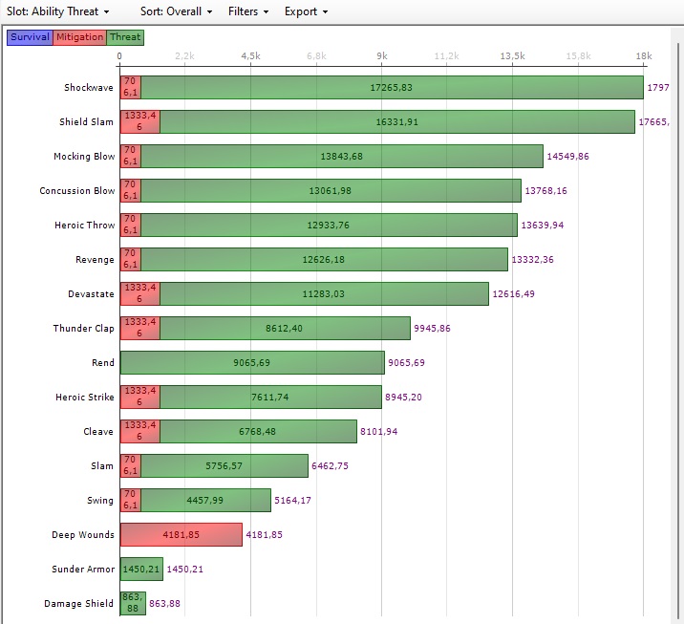The height and width of the screenshot is (624, 684).
Task: Click the Deep Wounds total 4181,85
Action: tap(264, 534)
